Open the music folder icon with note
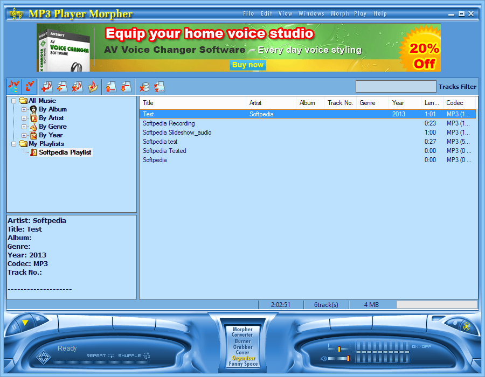Screen dimensions: 485x377 point(93,87)
